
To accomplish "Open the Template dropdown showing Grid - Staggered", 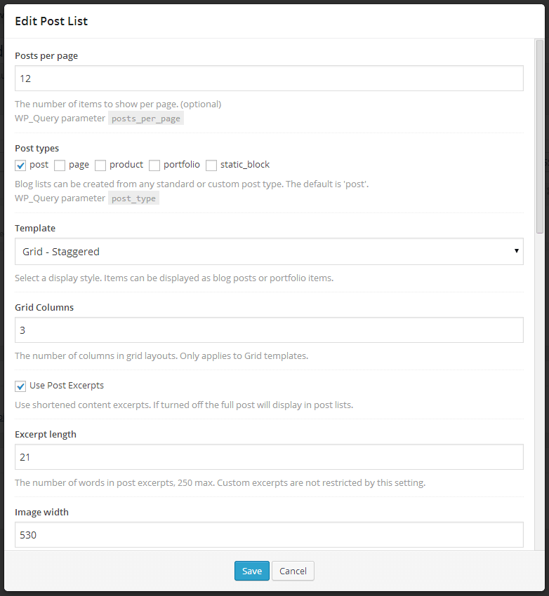I will click(x=269, y=252).
